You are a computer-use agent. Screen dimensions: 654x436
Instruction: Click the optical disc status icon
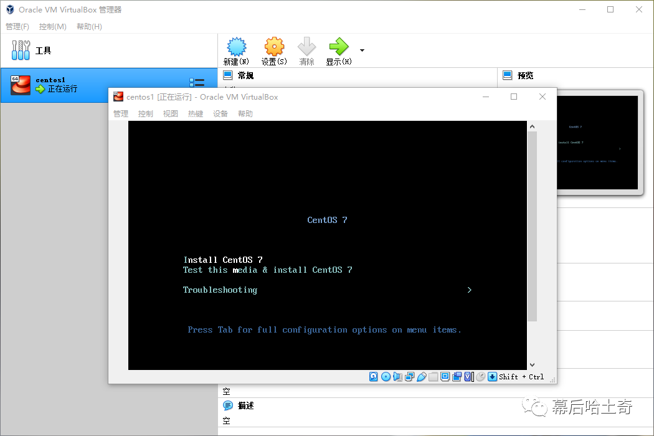click(386, 377)
